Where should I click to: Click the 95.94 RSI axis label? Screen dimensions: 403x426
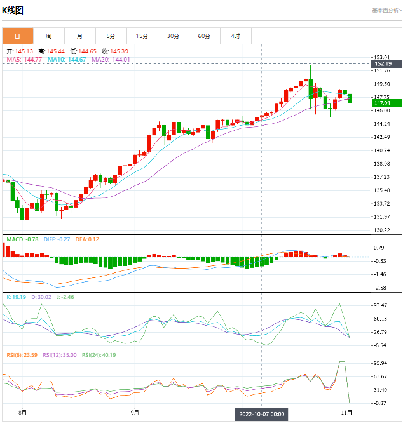pos(380,363)
